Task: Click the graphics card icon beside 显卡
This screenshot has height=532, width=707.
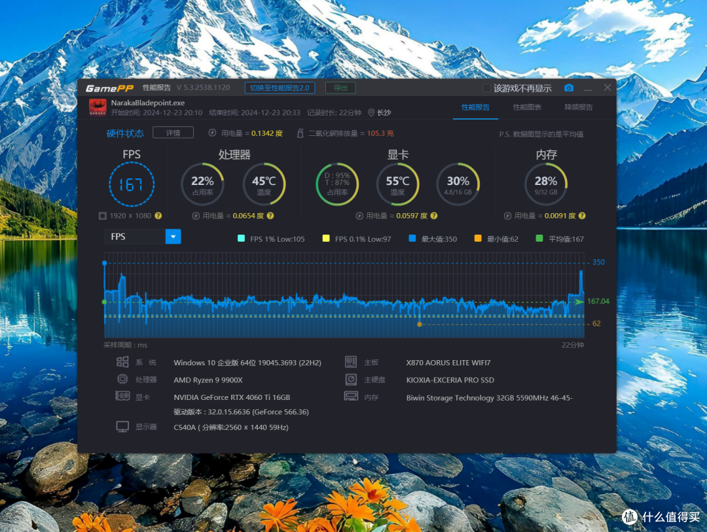Action: pos(122,396)
